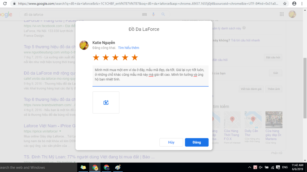The width and height of the screenshot is (307, 172).
Task: Switch to the second Chrome taskbar icon
Action: (106, 167)
